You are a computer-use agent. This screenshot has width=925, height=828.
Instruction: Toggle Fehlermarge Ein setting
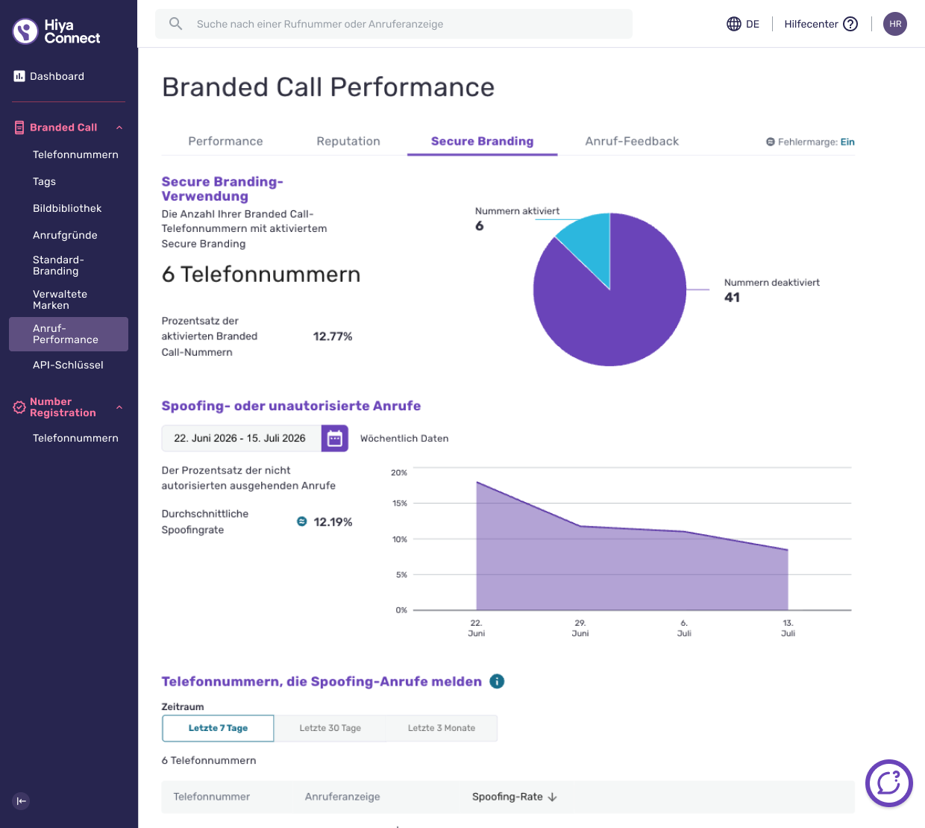(847, 142)
